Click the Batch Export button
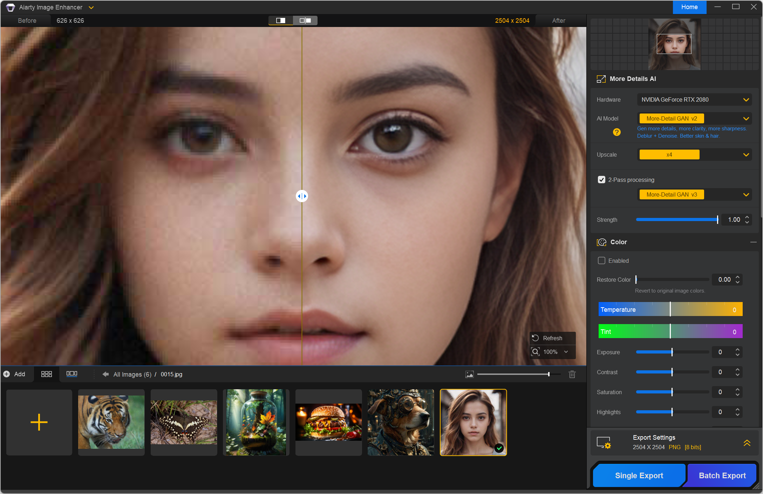Viewport: 763px width, 494px height. pos(722,475)
